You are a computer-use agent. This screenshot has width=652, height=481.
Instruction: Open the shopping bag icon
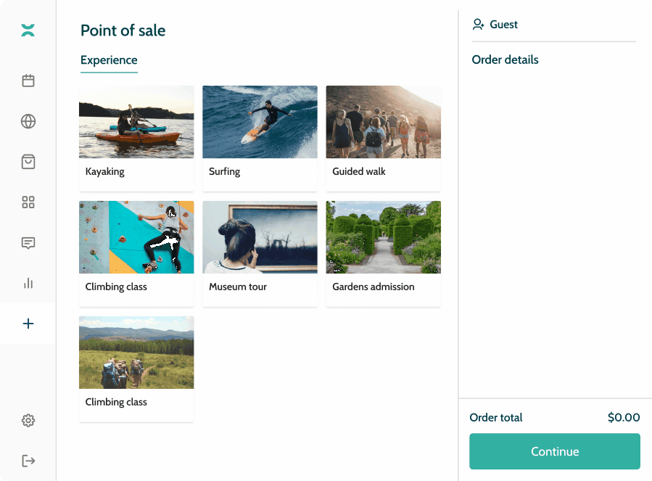[x=28, y=162]
